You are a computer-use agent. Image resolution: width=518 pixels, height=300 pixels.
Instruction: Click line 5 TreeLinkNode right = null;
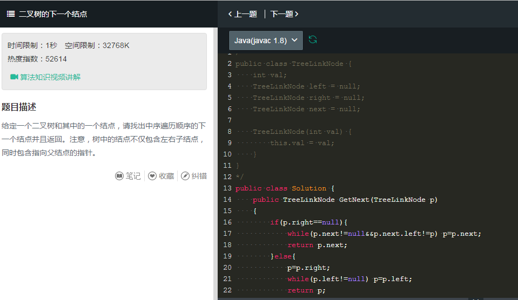(308, 98)
